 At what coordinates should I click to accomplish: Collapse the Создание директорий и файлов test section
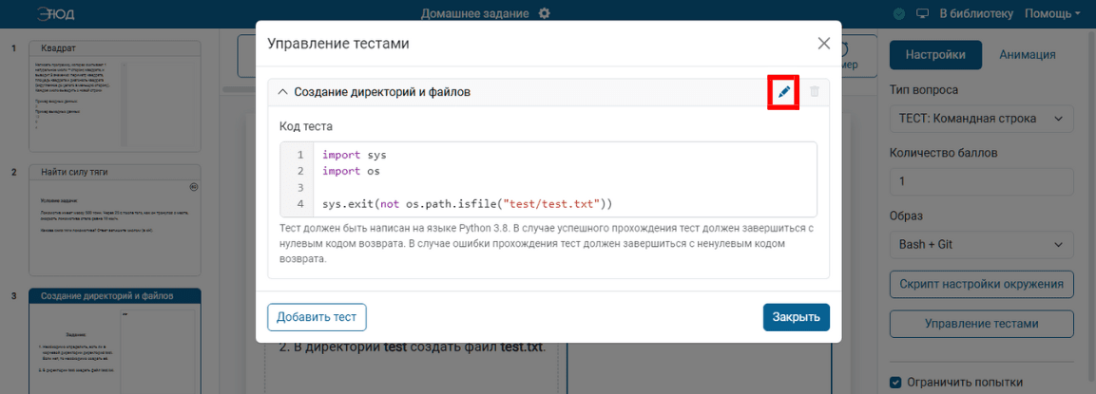coord(283,91)
